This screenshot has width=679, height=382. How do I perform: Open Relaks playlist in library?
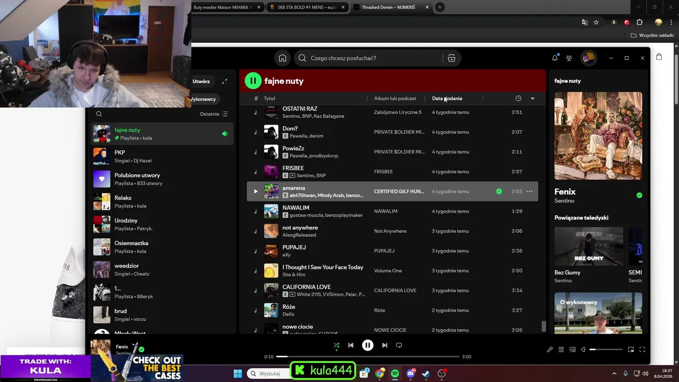pyautogui.click(x=162, y=202)
